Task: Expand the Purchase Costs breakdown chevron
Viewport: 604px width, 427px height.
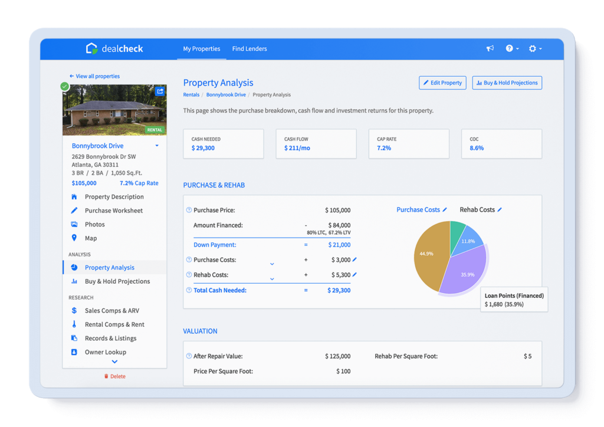Action: pos(272,264)
